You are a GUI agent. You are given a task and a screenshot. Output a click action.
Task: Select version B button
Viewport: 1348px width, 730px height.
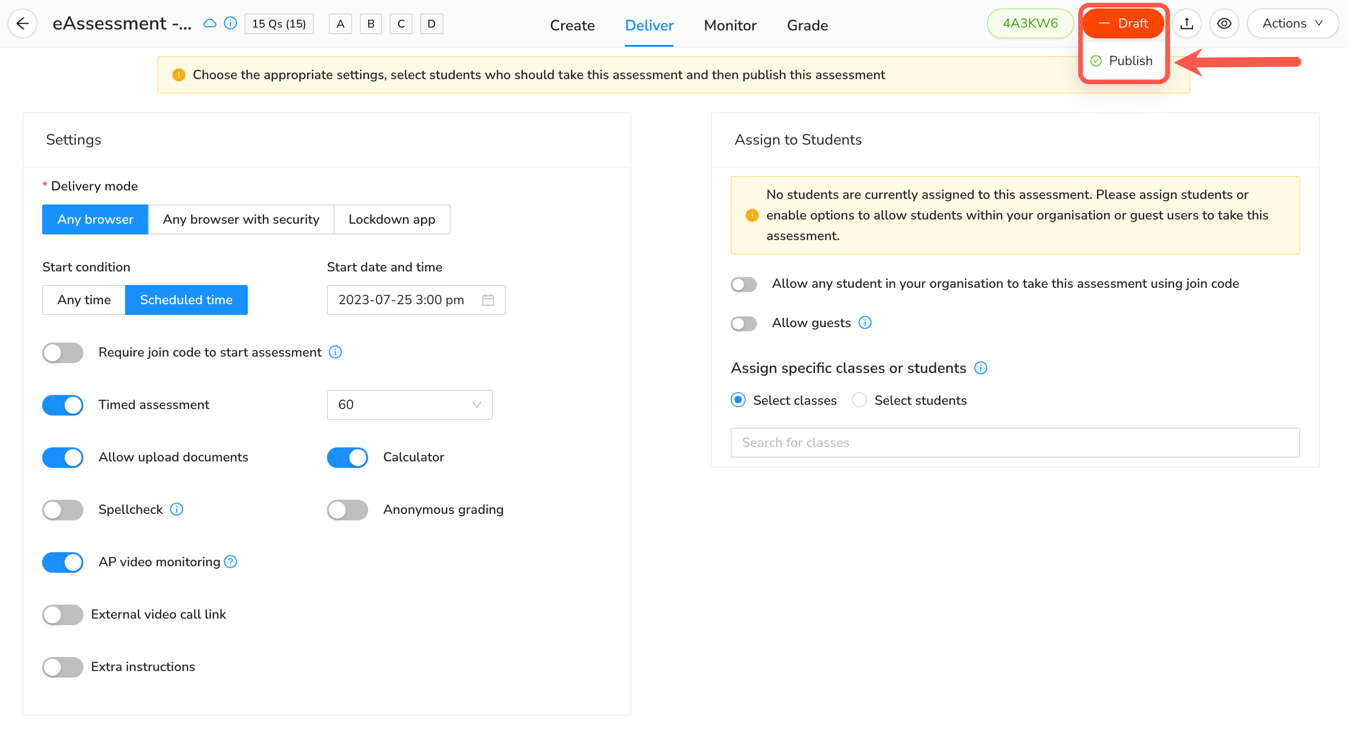click(x=370, y=23)
